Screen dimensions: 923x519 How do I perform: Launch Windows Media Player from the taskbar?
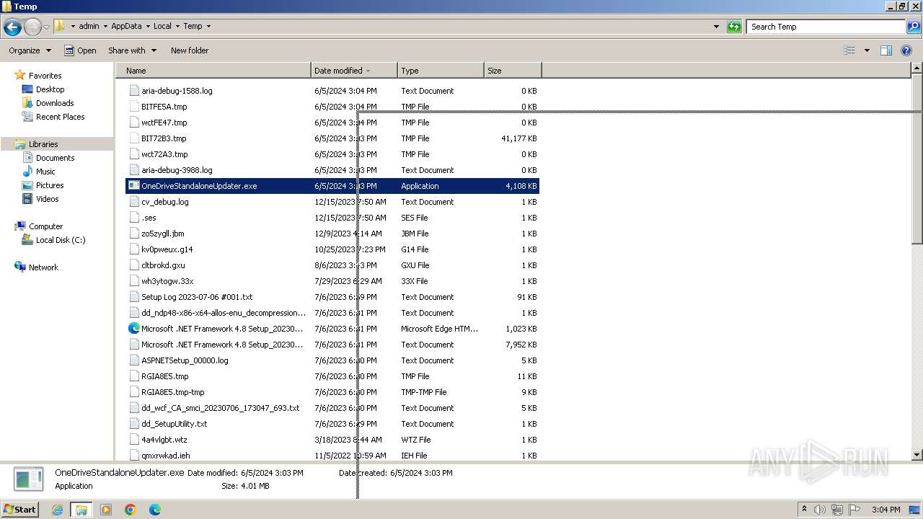click(106, 510)
